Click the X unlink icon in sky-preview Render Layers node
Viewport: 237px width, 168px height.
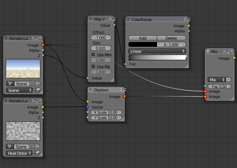tap(37, 84)
